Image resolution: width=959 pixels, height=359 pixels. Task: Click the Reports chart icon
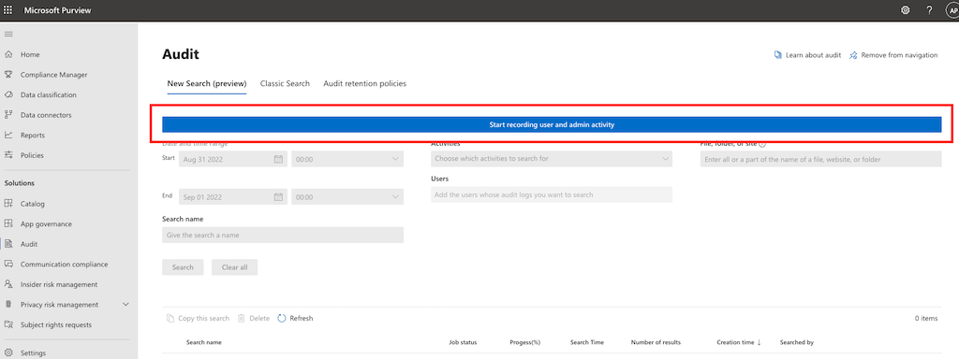[x=8, y=135]
